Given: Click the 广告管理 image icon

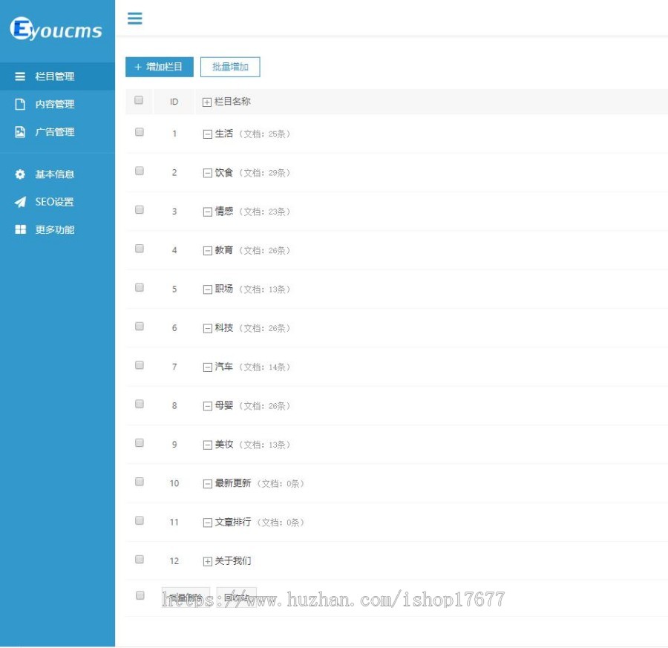Looking at the screenshot, I should click(x=20, y=132).
